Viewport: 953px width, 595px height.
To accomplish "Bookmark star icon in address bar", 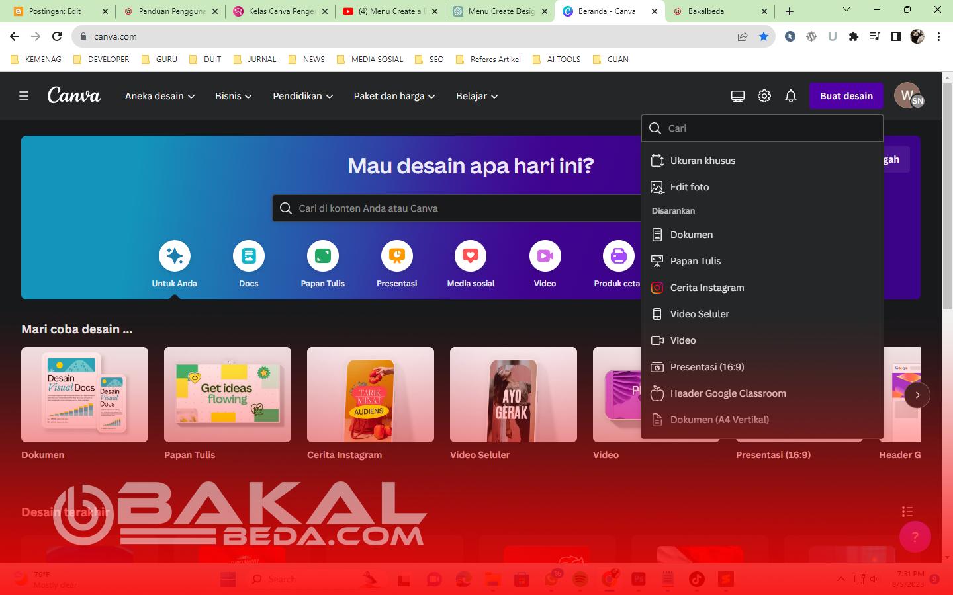I will point(764,36).
